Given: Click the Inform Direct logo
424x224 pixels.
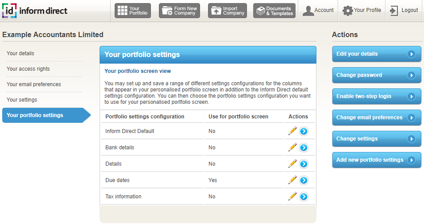Looking at the screenshot, I should point(35,10).
